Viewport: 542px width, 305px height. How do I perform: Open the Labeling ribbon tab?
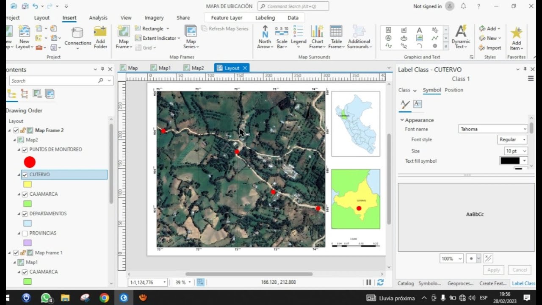coord(265,18)
